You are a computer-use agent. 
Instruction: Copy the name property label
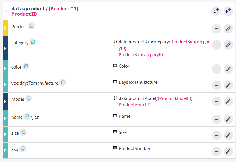[27, 116]
